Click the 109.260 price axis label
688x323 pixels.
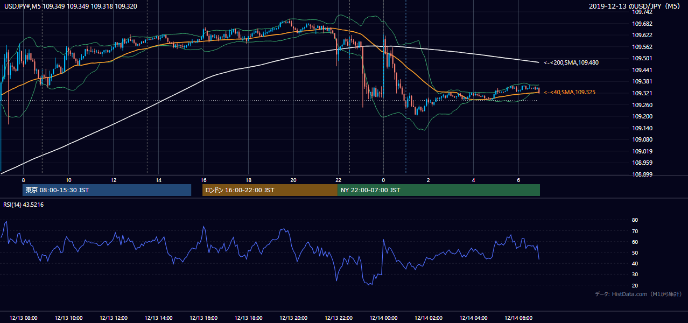coord(642,104)
